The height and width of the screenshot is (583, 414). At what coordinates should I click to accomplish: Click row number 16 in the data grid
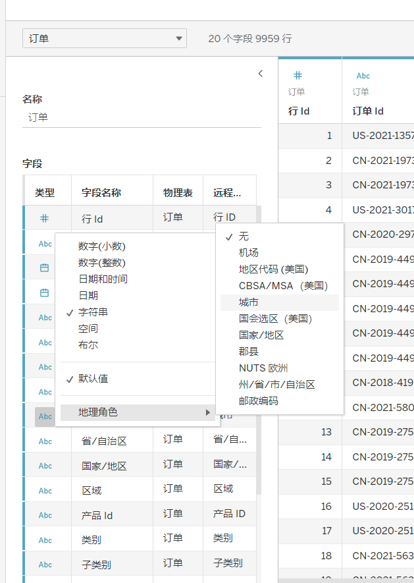pyautogui.click(x=326, y=507)
